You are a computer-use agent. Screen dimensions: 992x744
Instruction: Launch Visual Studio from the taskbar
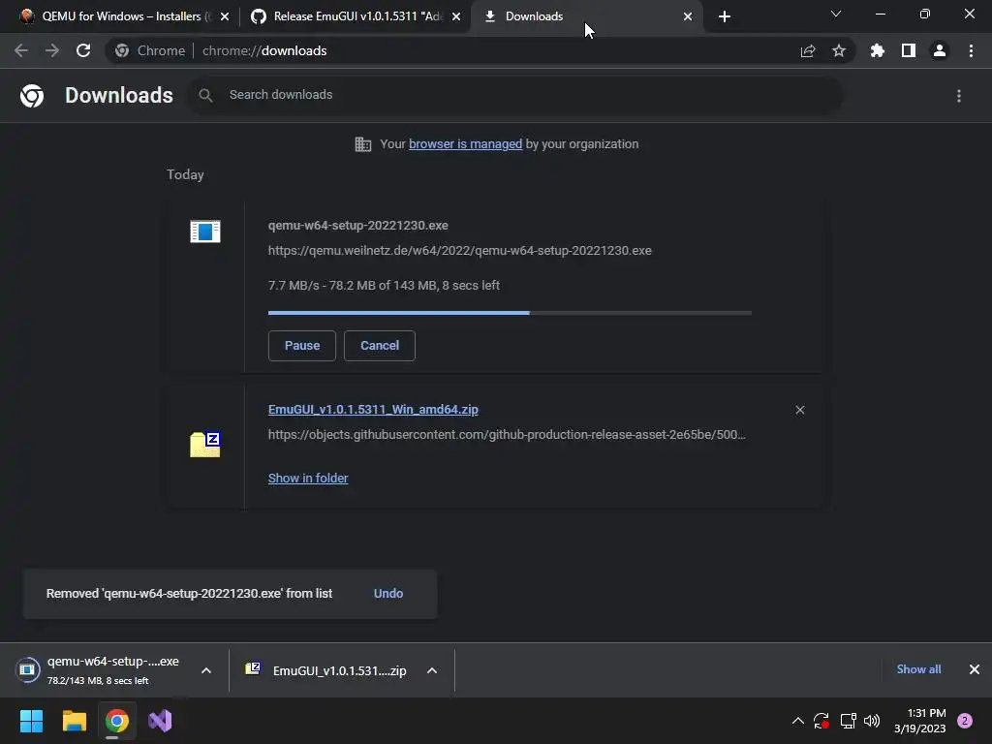click(160, 721)
